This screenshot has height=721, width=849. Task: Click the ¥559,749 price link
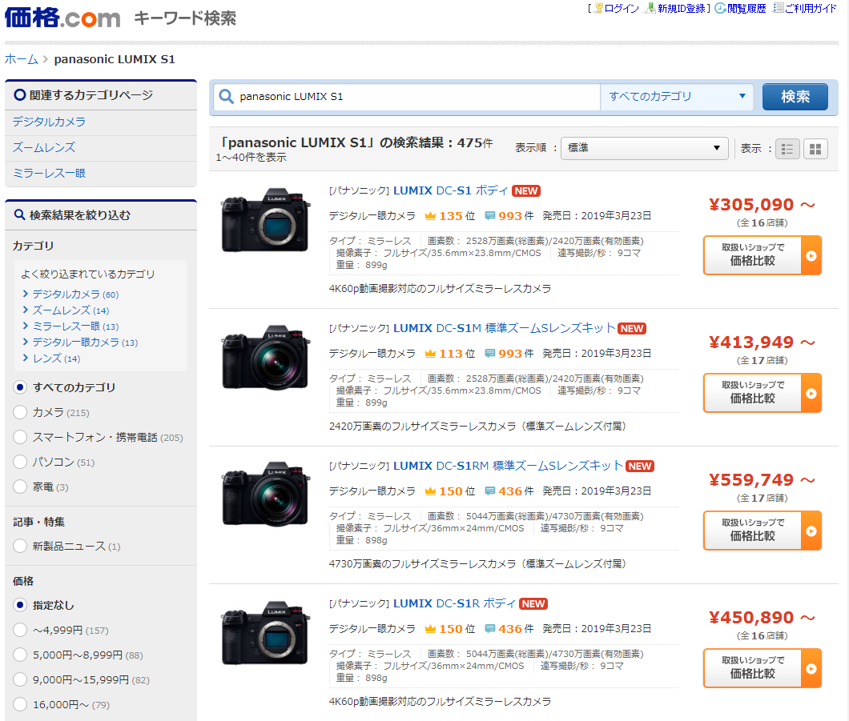762,480
